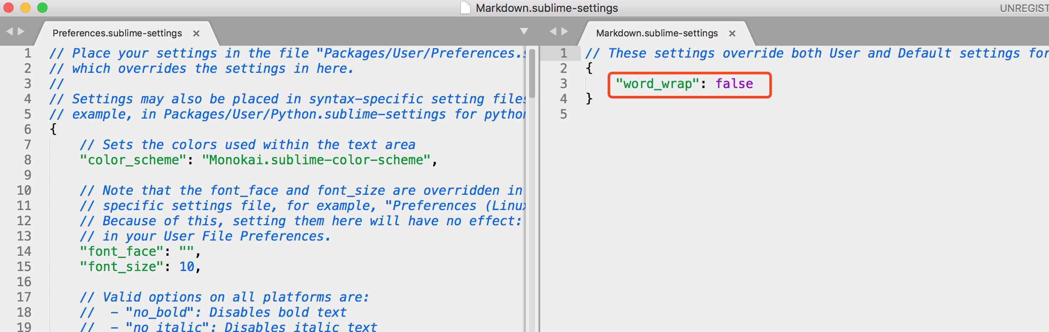Click left pane's next tab arrow
The width and height of the screenshot is (1049, 332).
pos(21,31)
